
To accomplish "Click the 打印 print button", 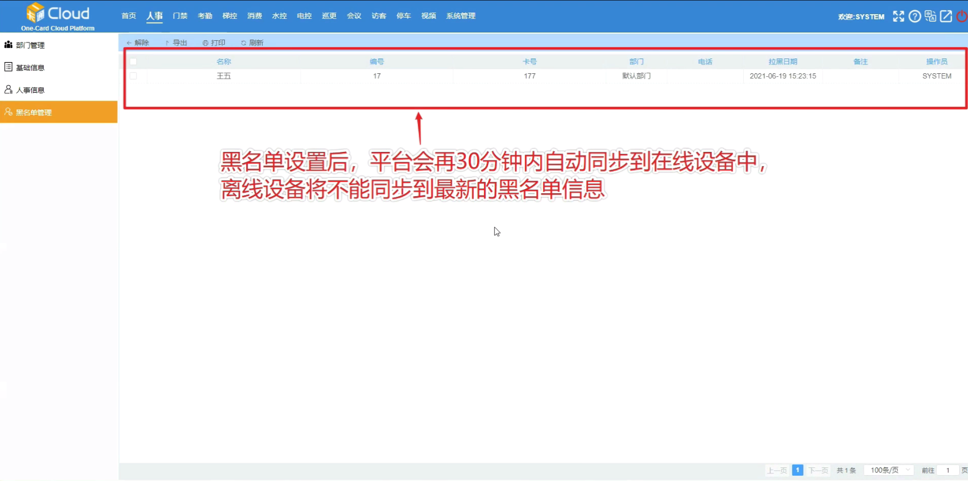I will click(214, 43).
